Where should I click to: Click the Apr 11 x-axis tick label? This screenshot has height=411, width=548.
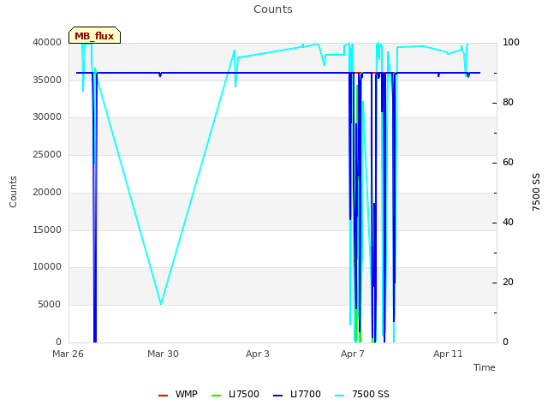point(448,354)
